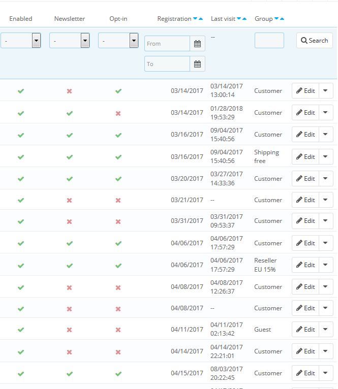Viewport: 338px width, 389px height.
Task: Edit the customer registered 03/20/2017
Action: coord(305,179)
